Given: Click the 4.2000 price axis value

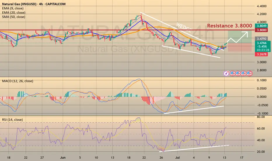Looking at the screenshot, I should click(x=261, y=14).
